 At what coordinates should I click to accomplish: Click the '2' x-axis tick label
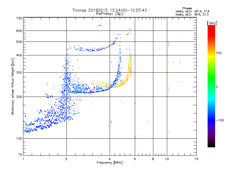(66, 159)
